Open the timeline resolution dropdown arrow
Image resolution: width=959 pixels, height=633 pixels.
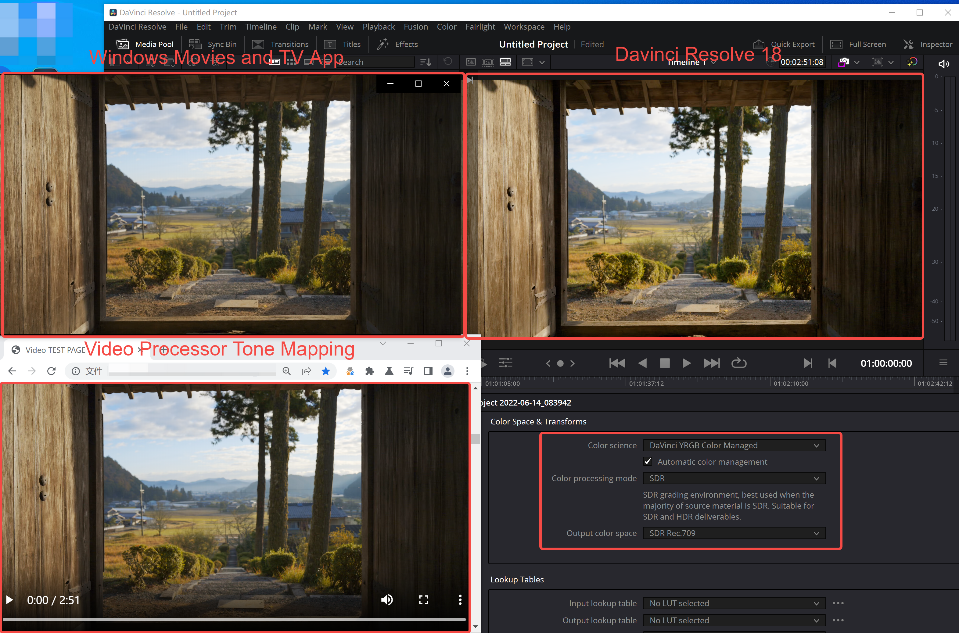click(891, 62)
